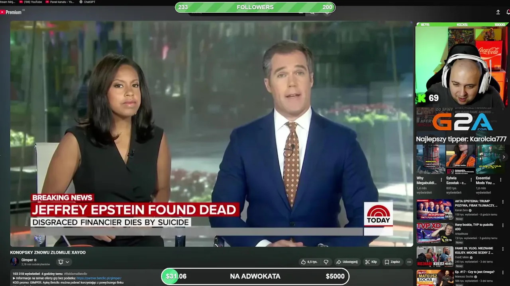Click video title 'KONOPSKY ZNOWU ZŁOMUJE XAYOO'

[x=48, y=252]
